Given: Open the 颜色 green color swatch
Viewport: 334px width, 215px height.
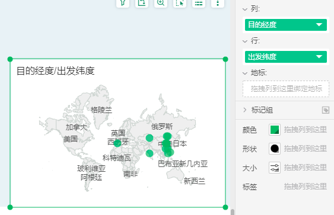Looking at the screenshot, I should (x=275, y=130).
